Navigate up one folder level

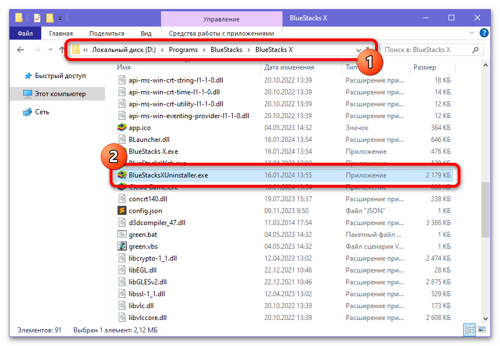62,50
